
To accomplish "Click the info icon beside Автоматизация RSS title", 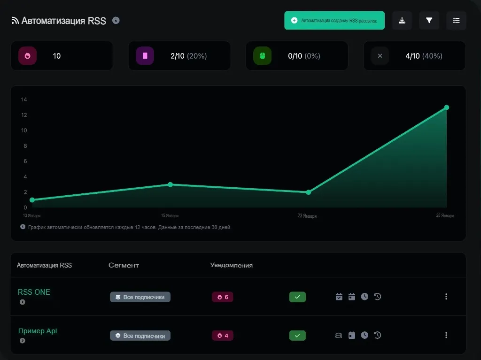I will [x=116, y=20].
